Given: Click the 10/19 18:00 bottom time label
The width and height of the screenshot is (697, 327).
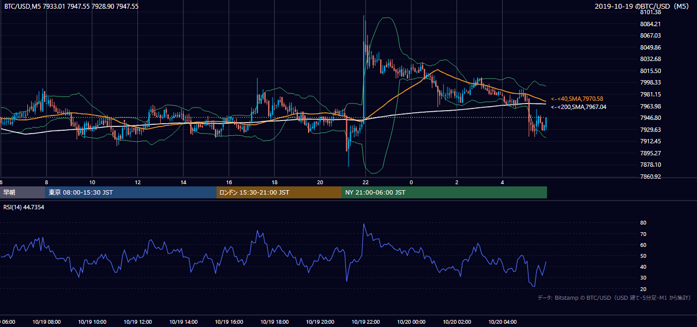Looking at the screenshot, I should click(274, 322).
